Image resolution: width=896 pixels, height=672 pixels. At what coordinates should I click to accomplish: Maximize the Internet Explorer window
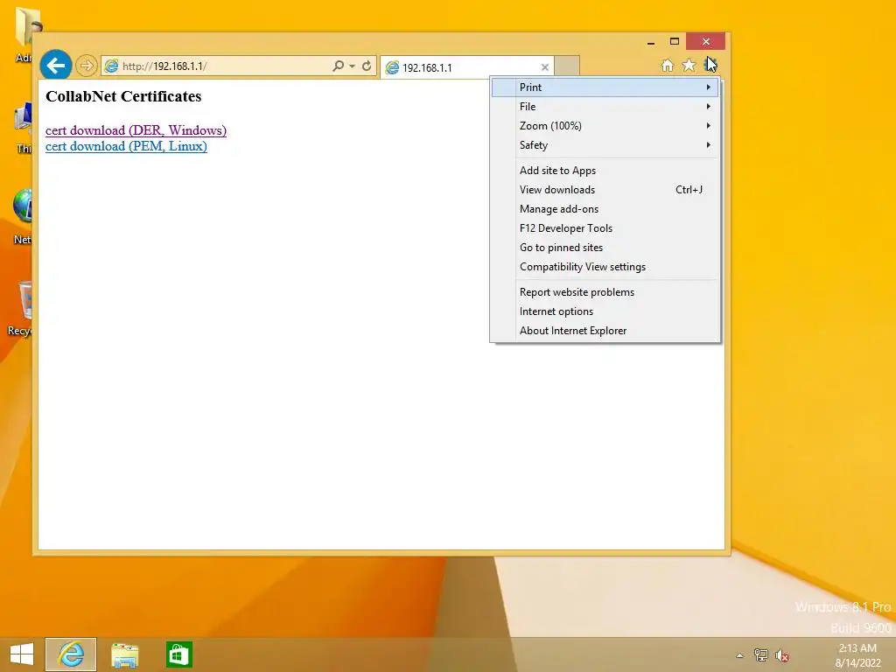pyautogui.click(x=675, y=42)
